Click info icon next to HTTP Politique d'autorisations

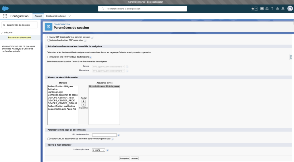click(x=90, y=57)
